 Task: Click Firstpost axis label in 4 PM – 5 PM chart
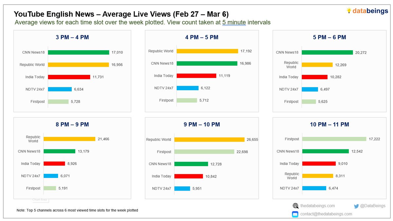tap(166, 100)
